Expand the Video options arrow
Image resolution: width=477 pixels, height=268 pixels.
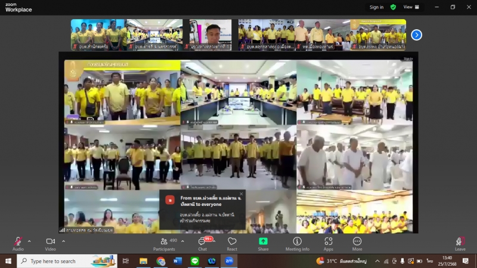coord(63,241)
